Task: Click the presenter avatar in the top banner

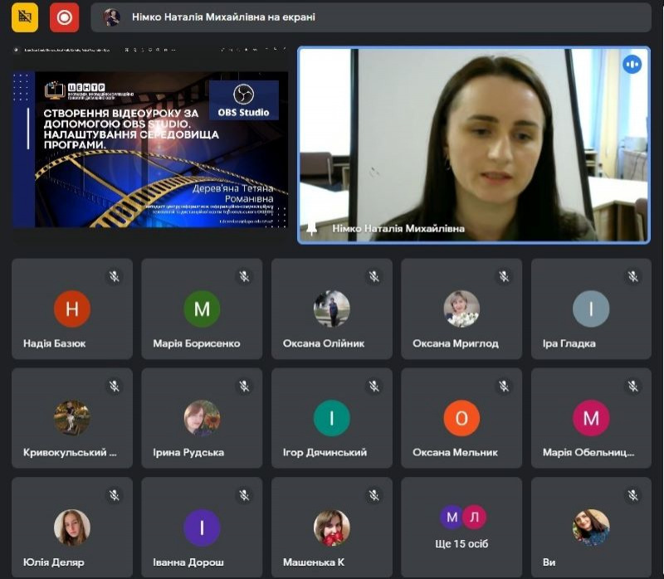Action: pos(112,17)
